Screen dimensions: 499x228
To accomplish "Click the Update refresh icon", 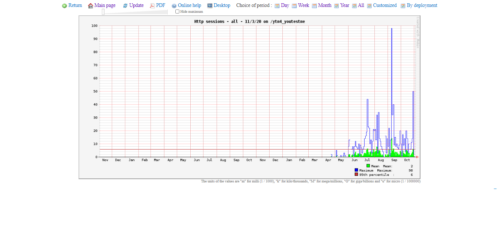I will tap(125, 6).
